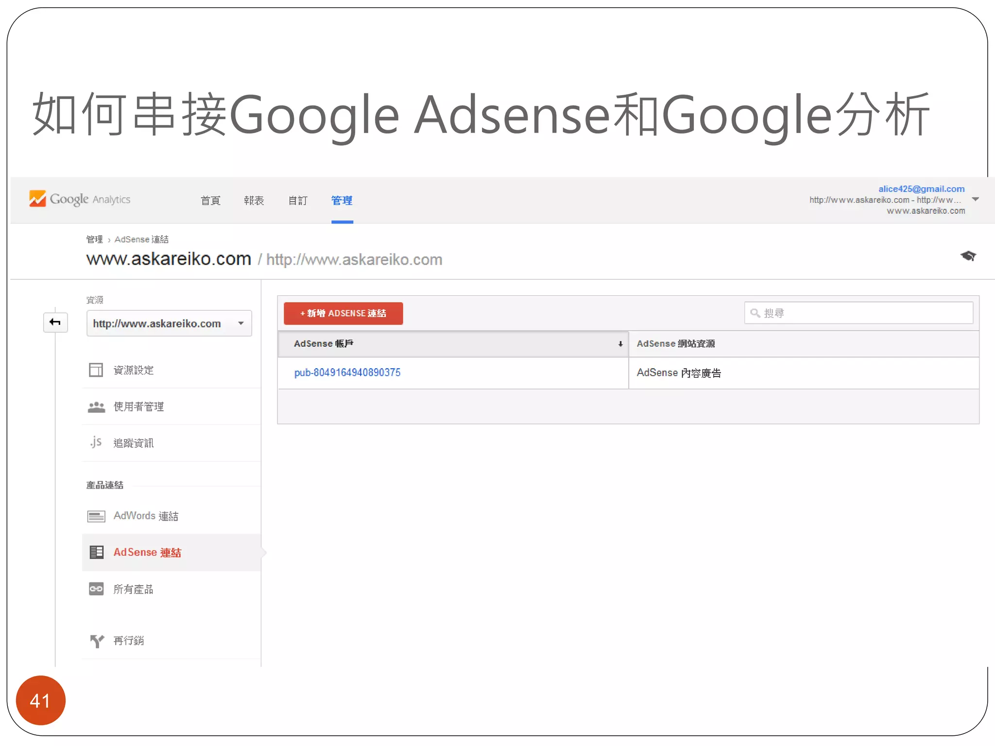Open 使用者管理 in the sidebar

pos(138,407)
